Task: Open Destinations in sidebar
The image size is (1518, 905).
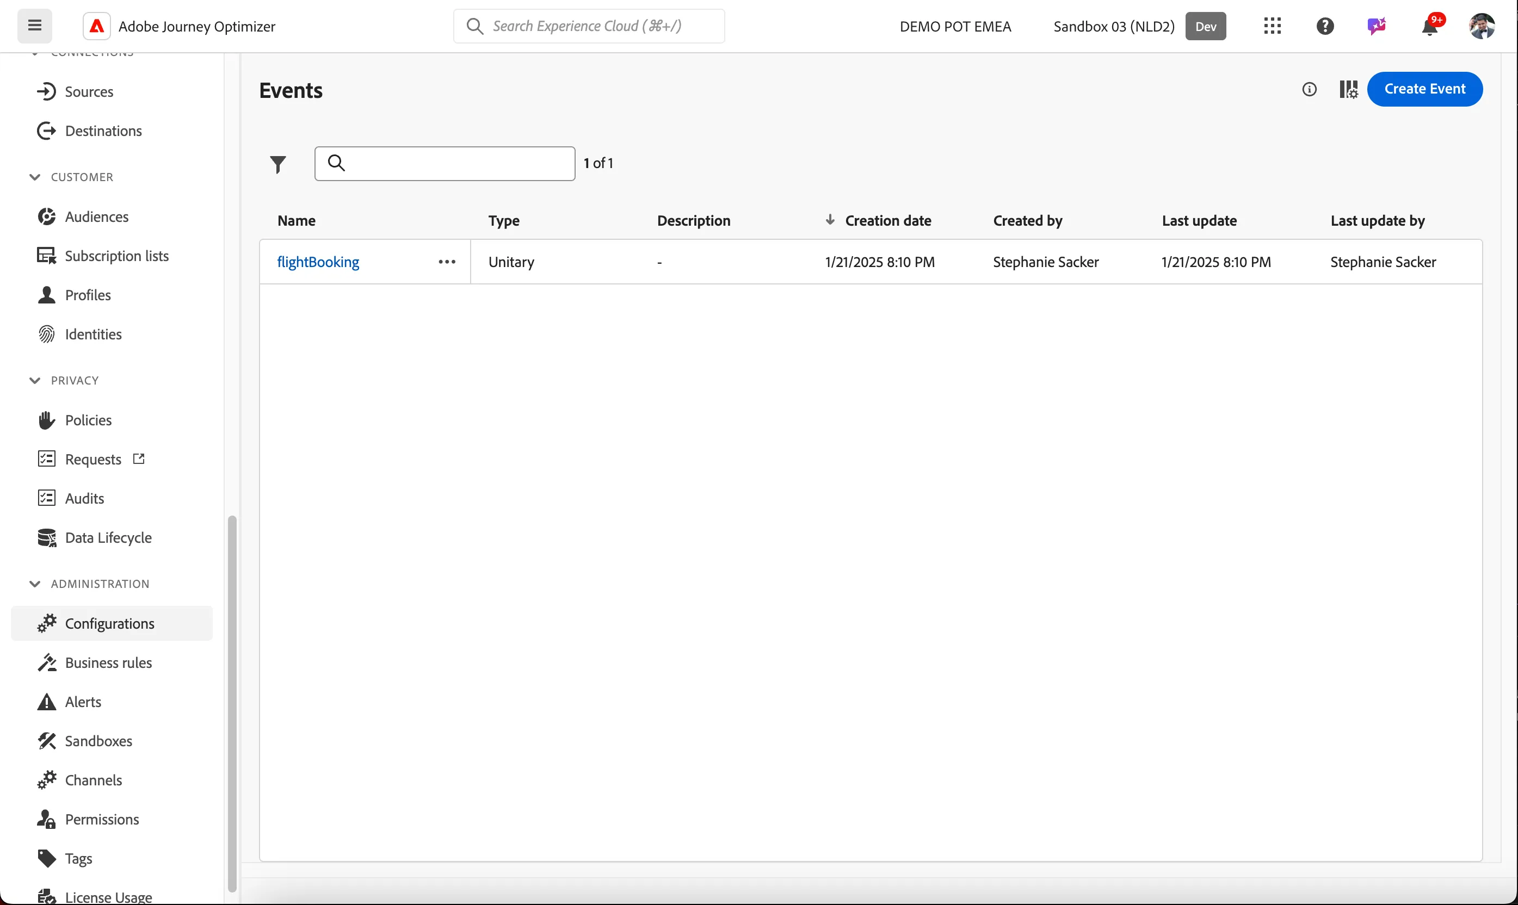Action: pos(90,131)
